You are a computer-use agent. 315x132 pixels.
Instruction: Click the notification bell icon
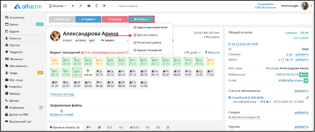pyautogui.click(x=112, y=6)
